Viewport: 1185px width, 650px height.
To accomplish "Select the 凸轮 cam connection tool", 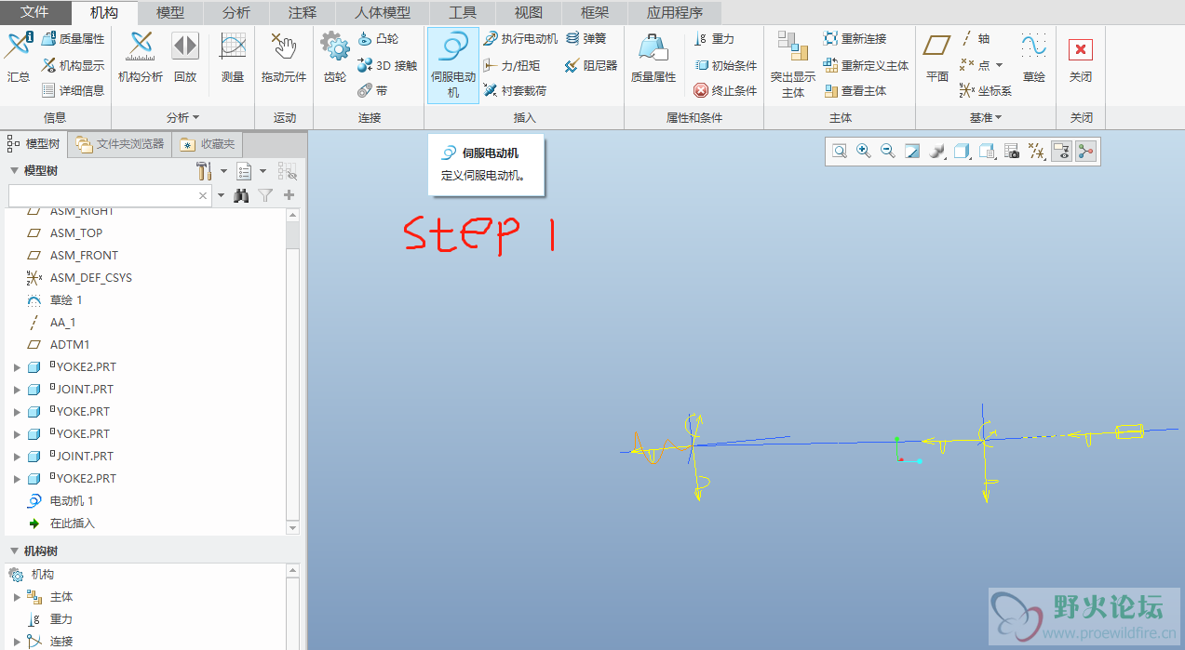I will click(378, 39).
